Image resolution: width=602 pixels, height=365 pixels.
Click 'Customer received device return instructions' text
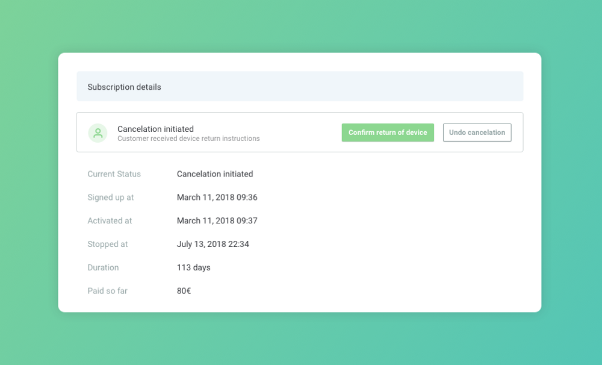(x=188, y=139)
